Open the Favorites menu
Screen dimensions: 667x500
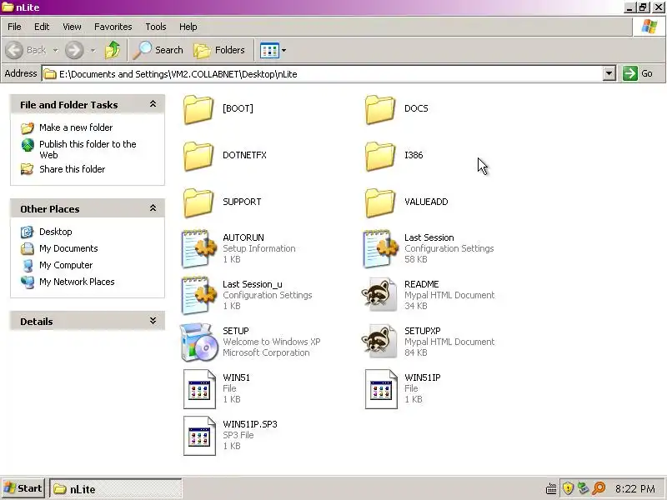pyautogui.click(x=113, y=27)
